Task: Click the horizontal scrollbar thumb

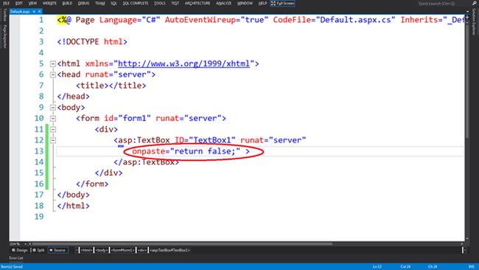Action: pos(182,244)
